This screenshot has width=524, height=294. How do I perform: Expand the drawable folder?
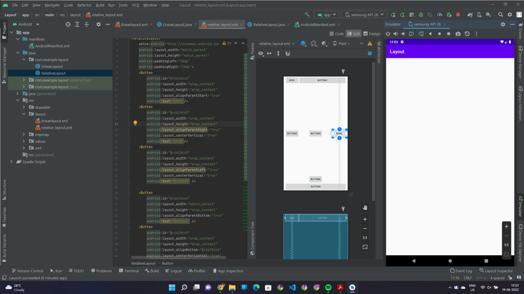(24, 107)
